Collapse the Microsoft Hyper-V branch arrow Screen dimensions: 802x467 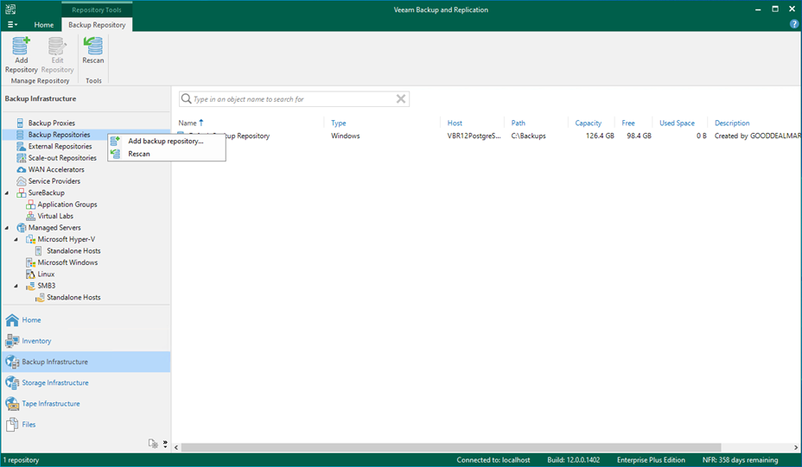[16, 240]
